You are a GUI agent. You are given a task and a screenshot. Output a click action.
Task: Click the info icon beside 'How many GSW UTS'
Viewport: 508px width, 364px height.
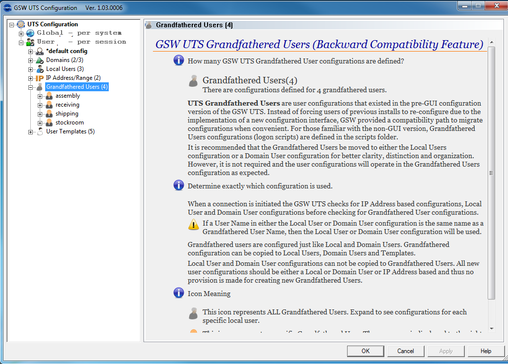point(178,60)
